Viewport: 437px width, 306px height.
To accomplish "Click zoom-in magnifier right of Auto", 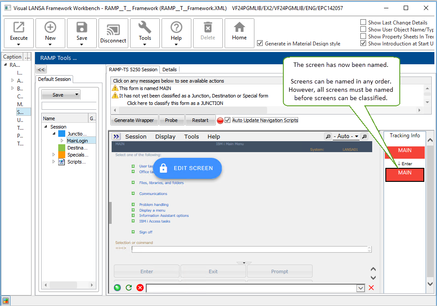I will coord(364,136).
